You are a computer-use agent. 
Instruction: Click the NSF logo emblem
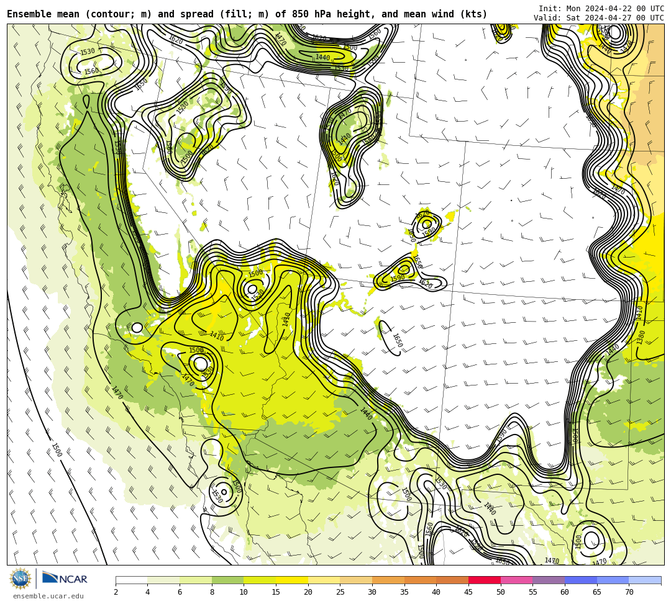pyautogui.click(x=20, y=579)
